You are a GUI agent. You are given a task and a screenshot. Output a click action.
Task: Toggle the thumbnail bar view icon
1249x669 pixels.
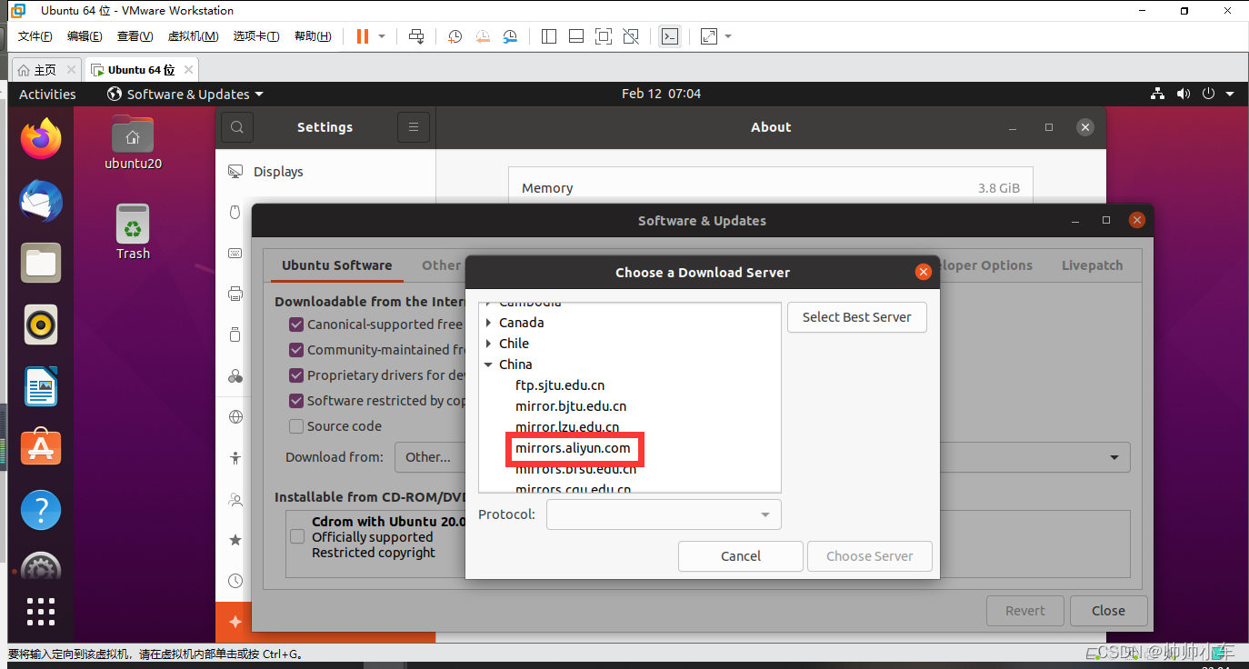pyautogui.click(x=576, y=36)
